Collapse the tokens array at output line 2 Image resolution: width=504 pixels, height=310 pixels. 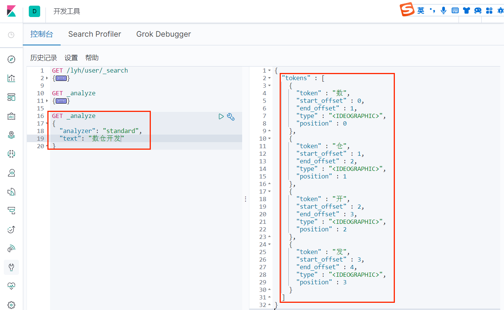269,78
